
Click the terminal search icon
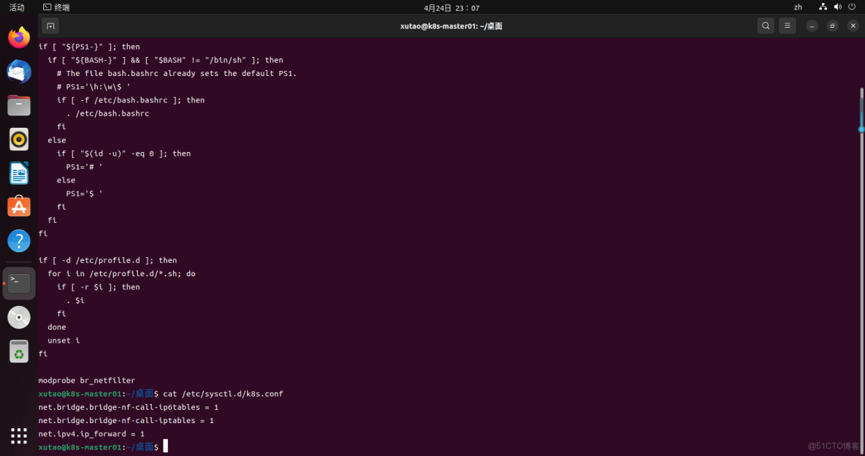click(766, 26)
